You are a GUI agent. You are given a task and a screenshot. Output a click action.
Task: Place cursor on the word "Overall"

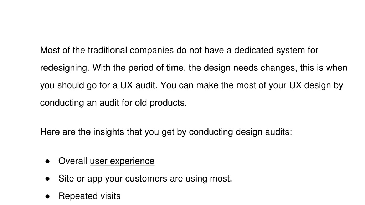tap(73, 161)
